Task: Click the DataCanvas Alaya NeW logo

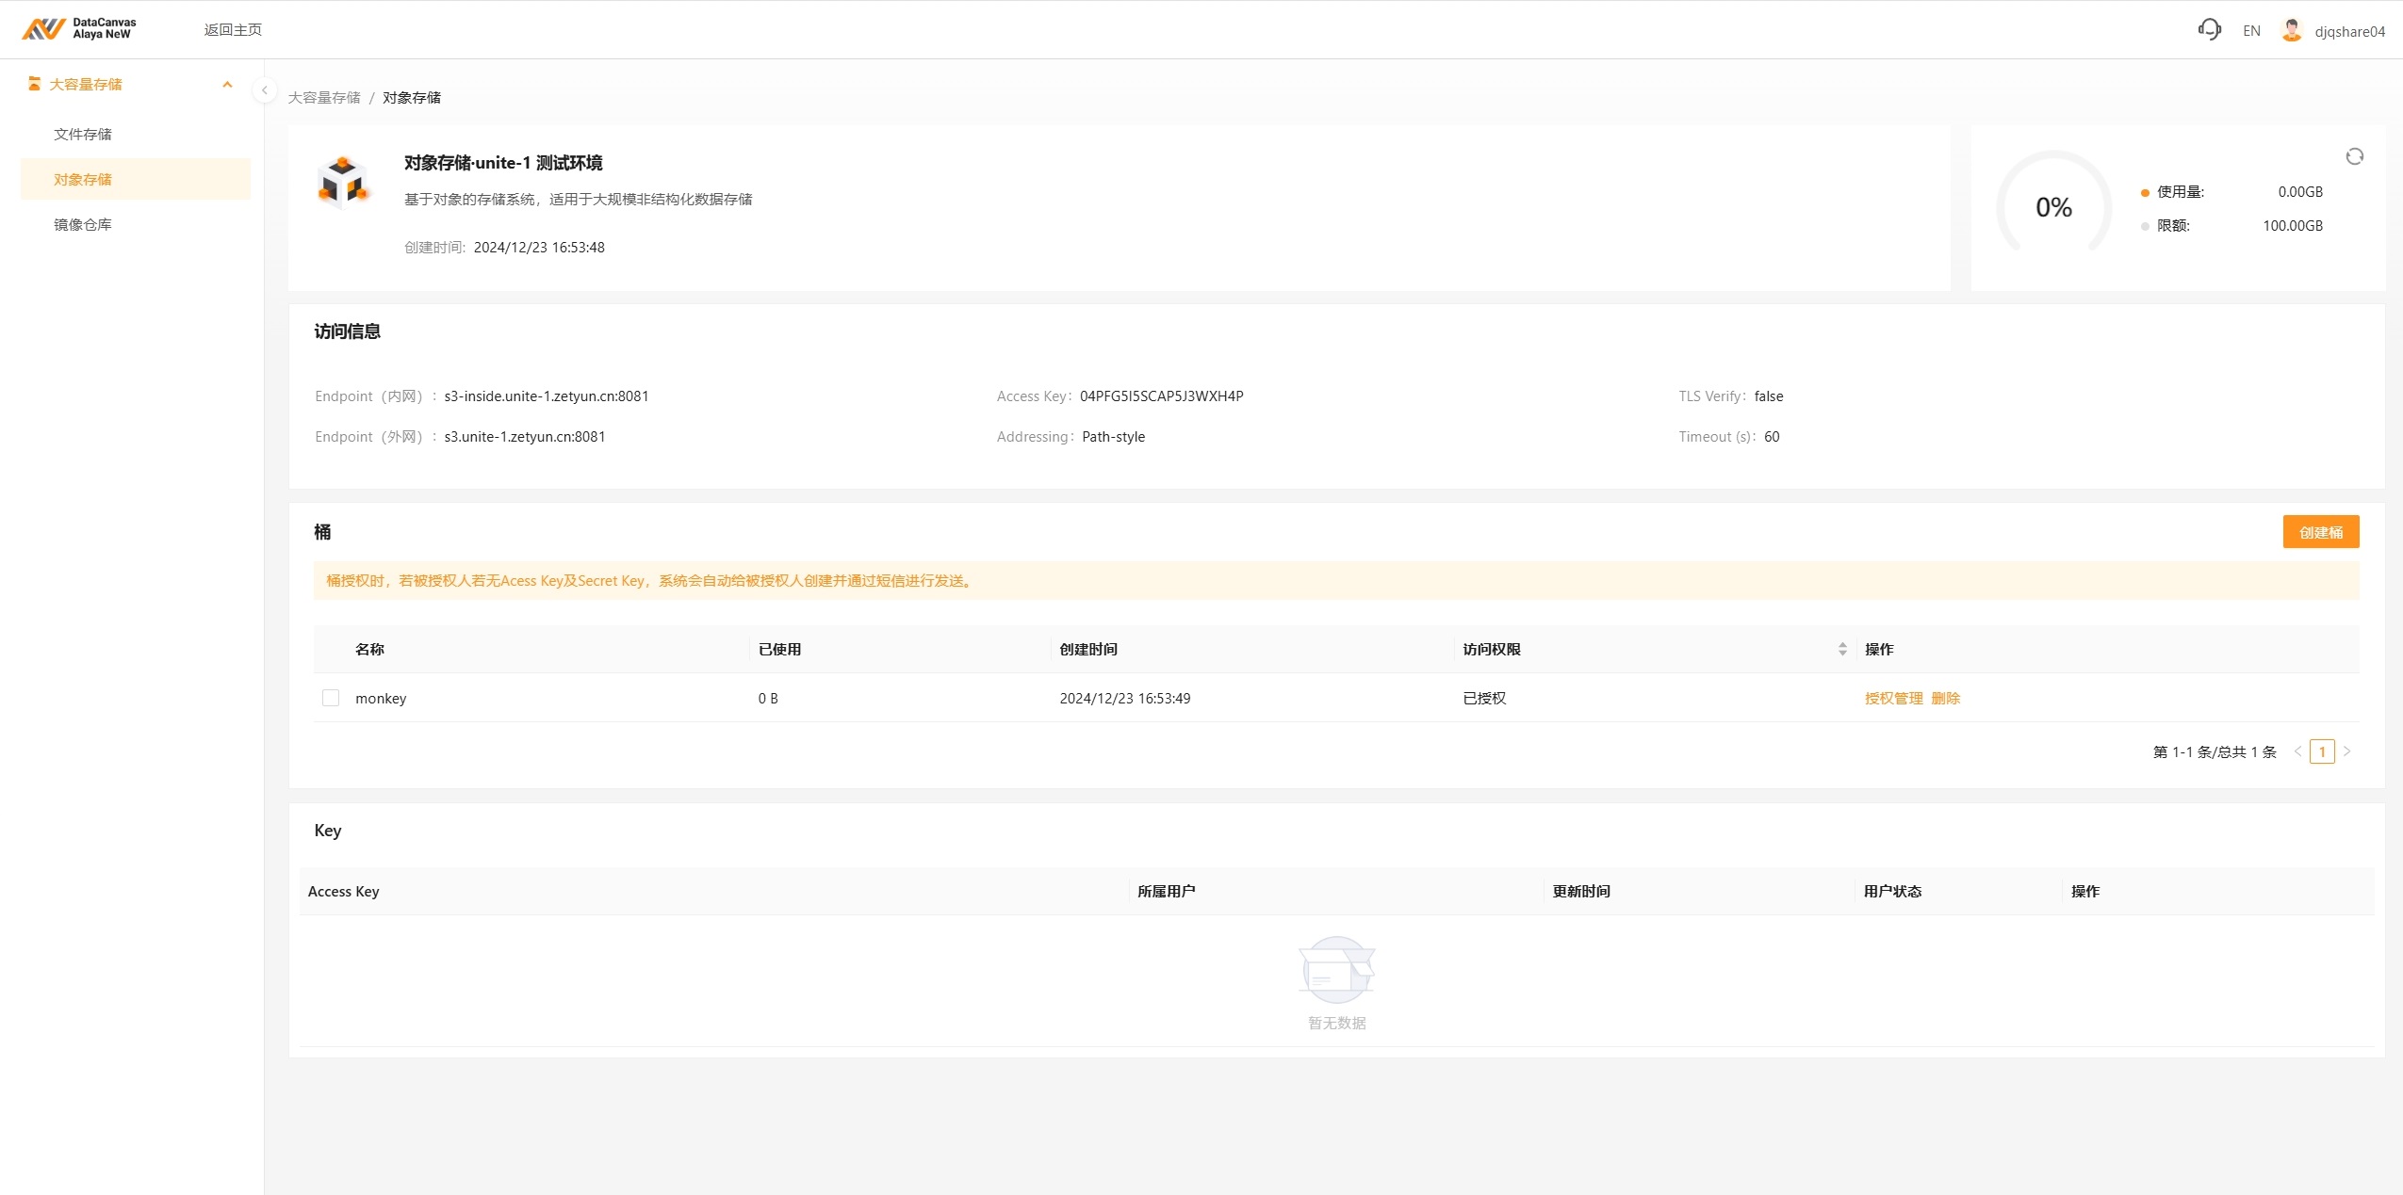Action: click(79, 29)
